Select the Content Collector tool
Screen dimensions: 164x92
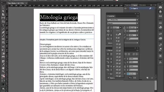pyautogui.click(x=3, y=21)
